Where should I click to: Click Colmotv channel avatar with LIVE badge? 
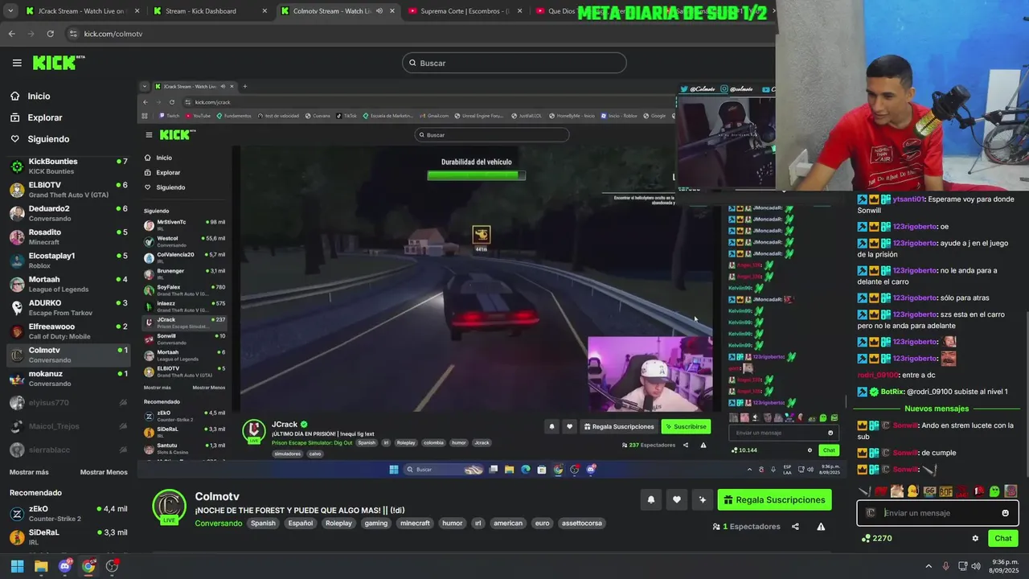click(170, 507)
